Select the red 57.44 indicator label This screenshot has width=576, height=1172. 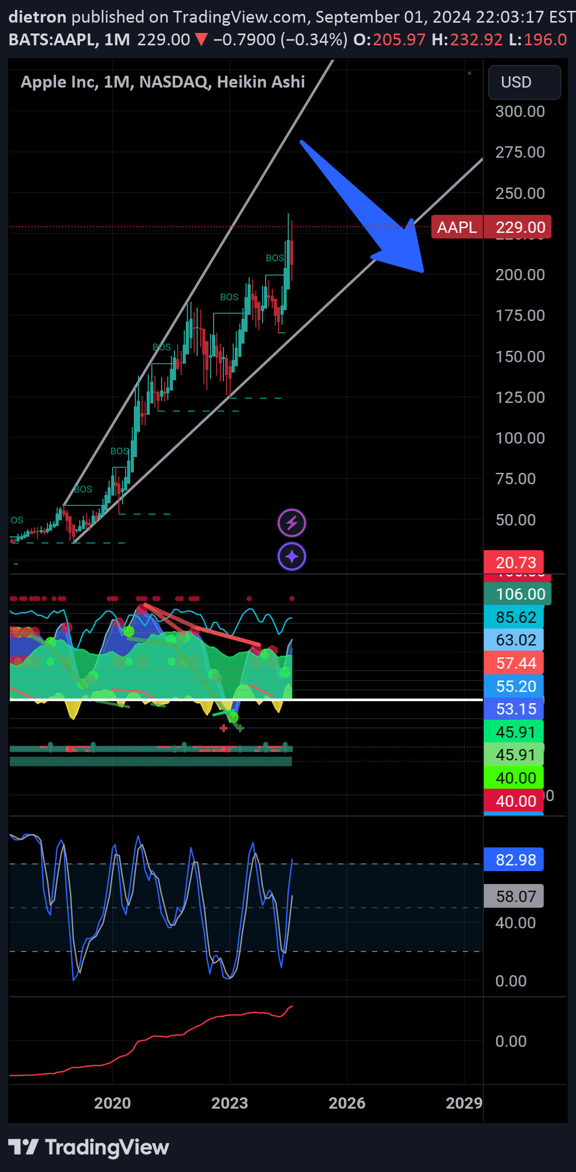pos(514,663)
